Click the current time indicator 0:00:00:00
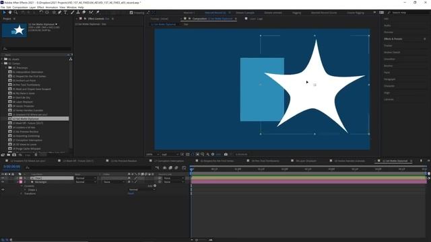Viewport: 431px width, 242px height. coord(12,167)
